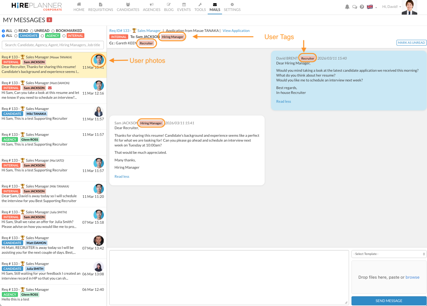Click the View Application link
Image resolution: width=427 pixels, height=306 pixels.
(x=236, y=31)
